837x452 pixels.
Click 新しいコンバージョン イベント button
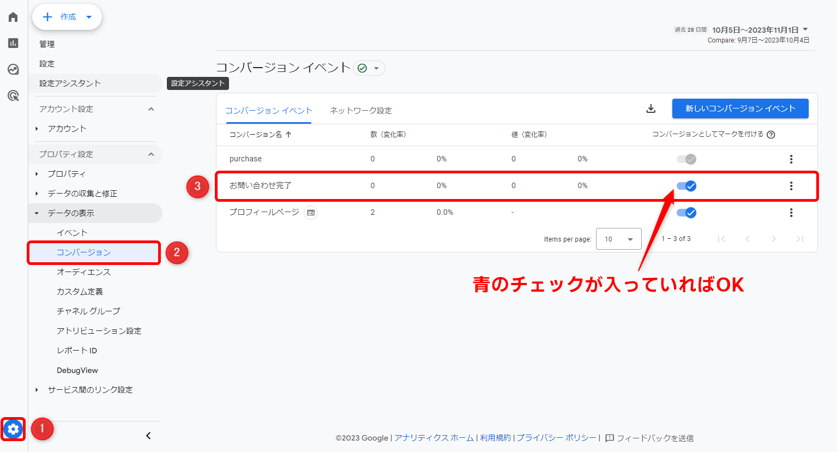(x=740, y=109)
